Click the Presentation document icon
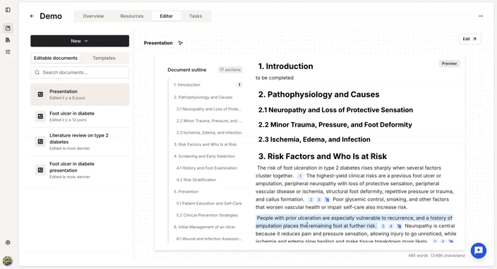Viewport: 497px width, 269px height. (x=40, y=94)
